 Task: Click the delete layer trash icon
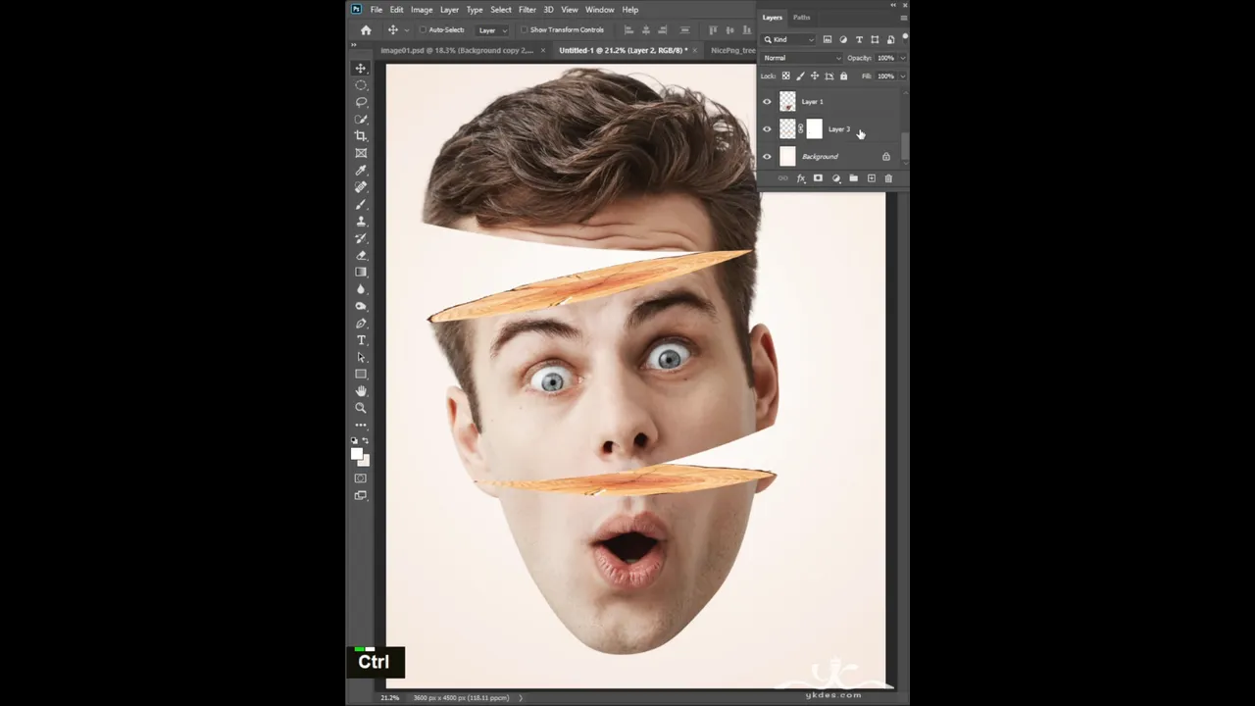(888, 178)
